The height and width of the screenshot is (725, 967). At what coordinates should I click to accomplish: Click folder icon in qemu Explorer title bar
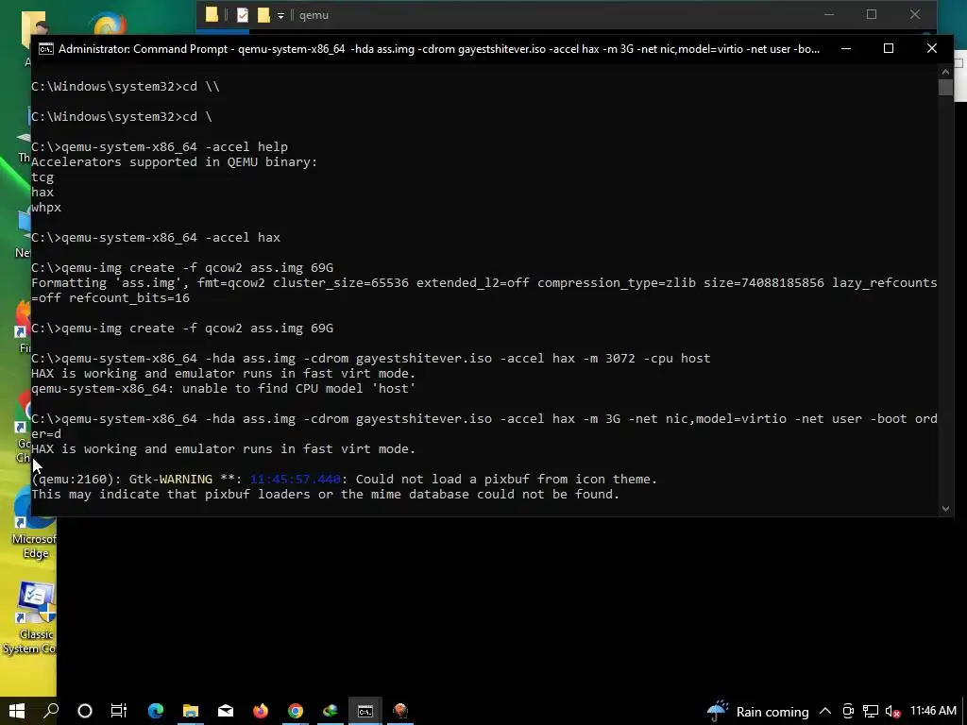pos(212,15)
